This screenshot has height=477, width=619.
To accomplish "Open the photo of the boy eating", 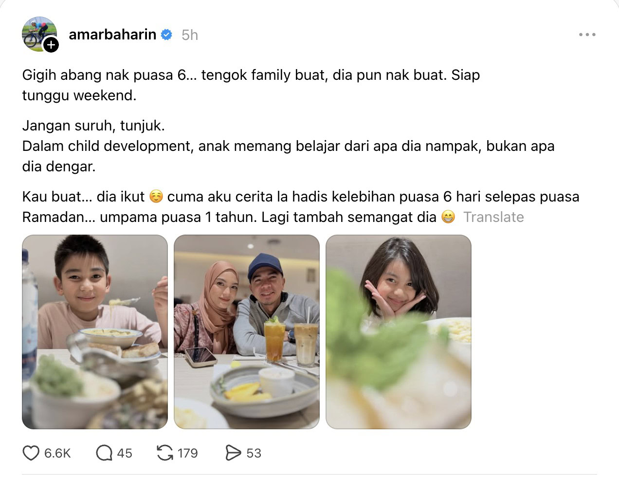I will [x=95, y=332].
